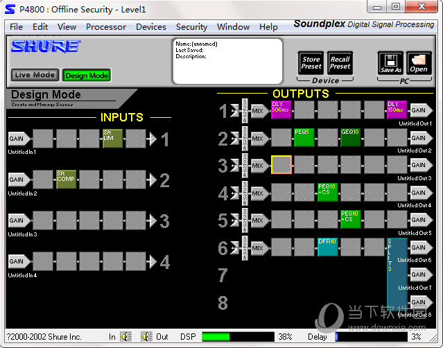Click the Input 2 arrow connector
Viewport: 443px width, 348px height.
(153, 180)
